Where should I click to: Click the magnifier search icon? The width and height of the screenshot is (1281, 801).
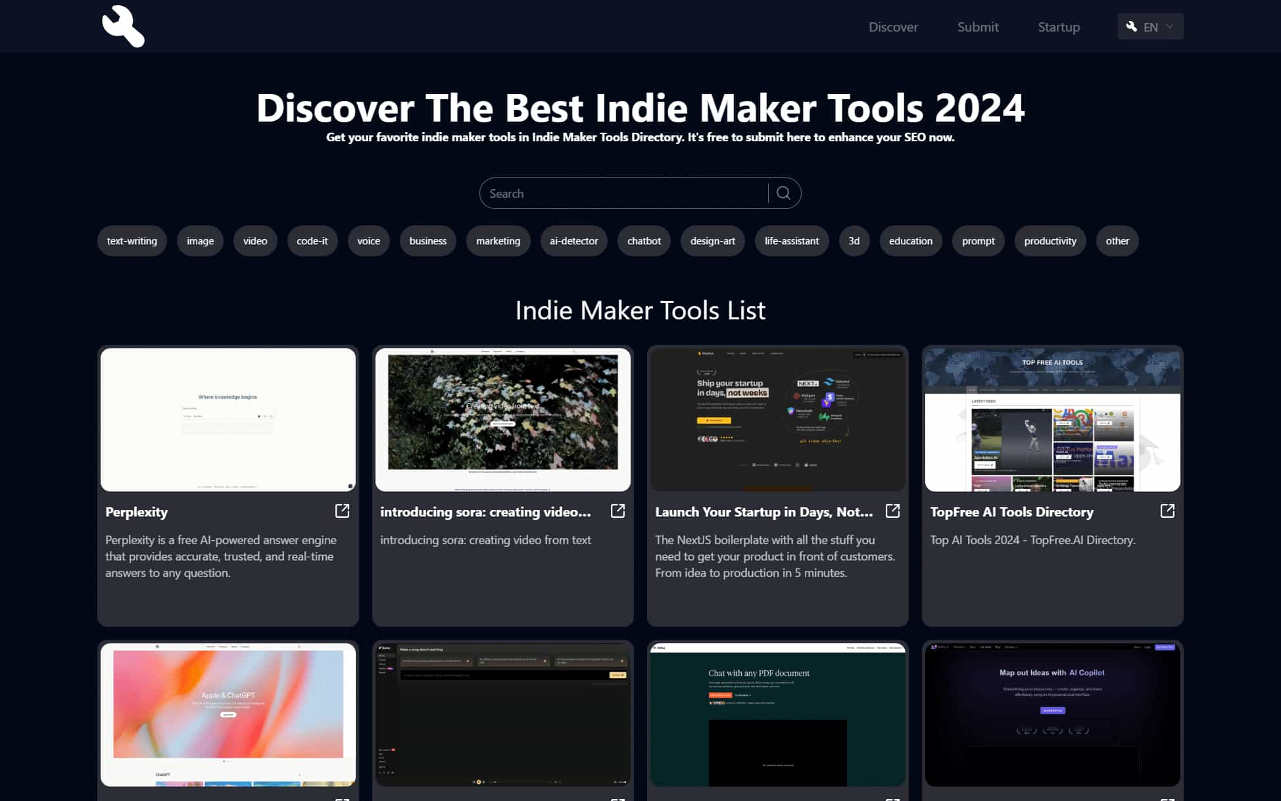coord(783,193)
